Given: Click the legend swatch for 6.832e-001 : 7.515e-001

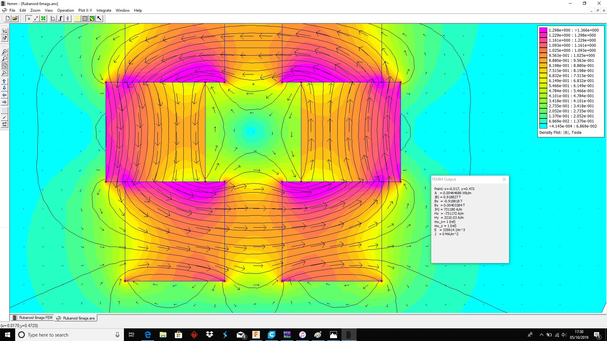Looking at the screenshot, I should tap(543, 76).
